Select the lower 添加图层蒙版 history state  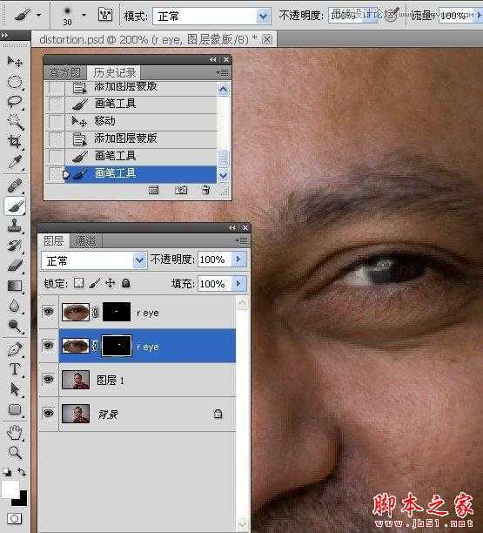click(131, 138)
